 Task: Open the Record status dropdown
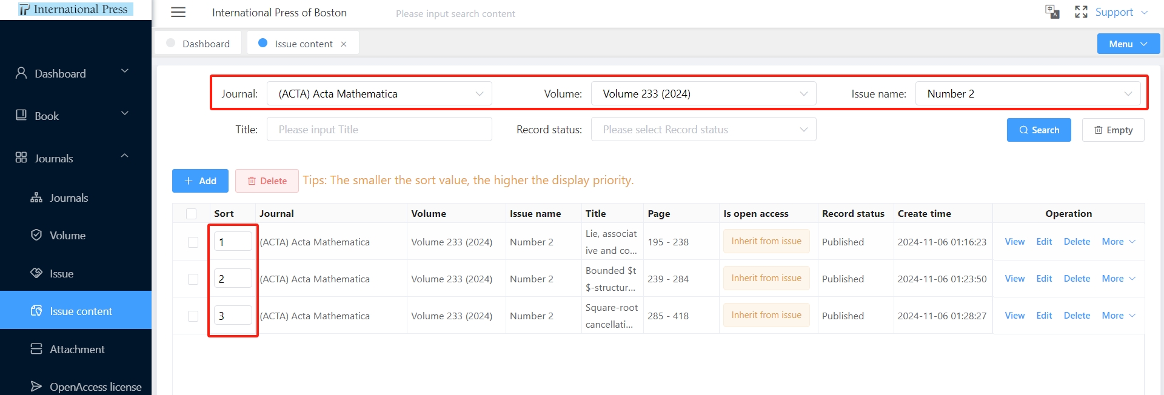pyautogui.click(x=704, y=129)
